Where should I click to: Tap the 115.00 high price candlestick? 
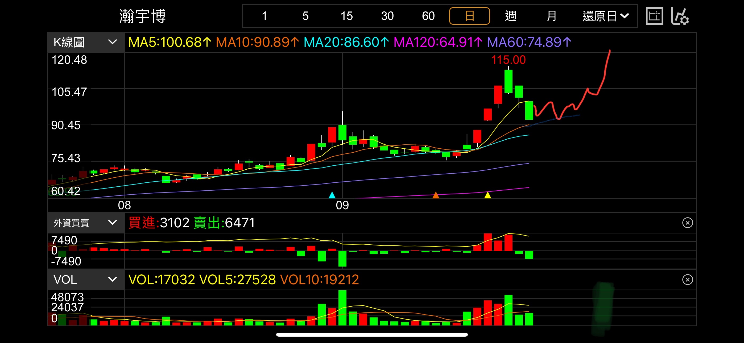pos(508,81)
